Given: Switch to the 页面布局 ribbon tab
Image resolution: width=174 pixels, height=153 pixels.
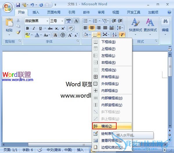Looking at the screenshot, I should [x=54, y=12].
